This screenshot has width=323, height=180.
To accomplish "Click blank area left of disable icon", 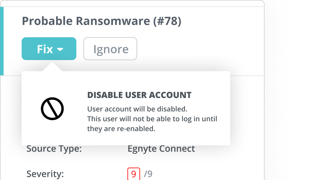I will click(x=31, y=109).
